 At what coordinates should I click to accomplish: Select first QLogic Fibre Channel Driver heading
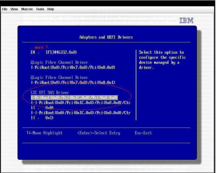pos(59,62)
